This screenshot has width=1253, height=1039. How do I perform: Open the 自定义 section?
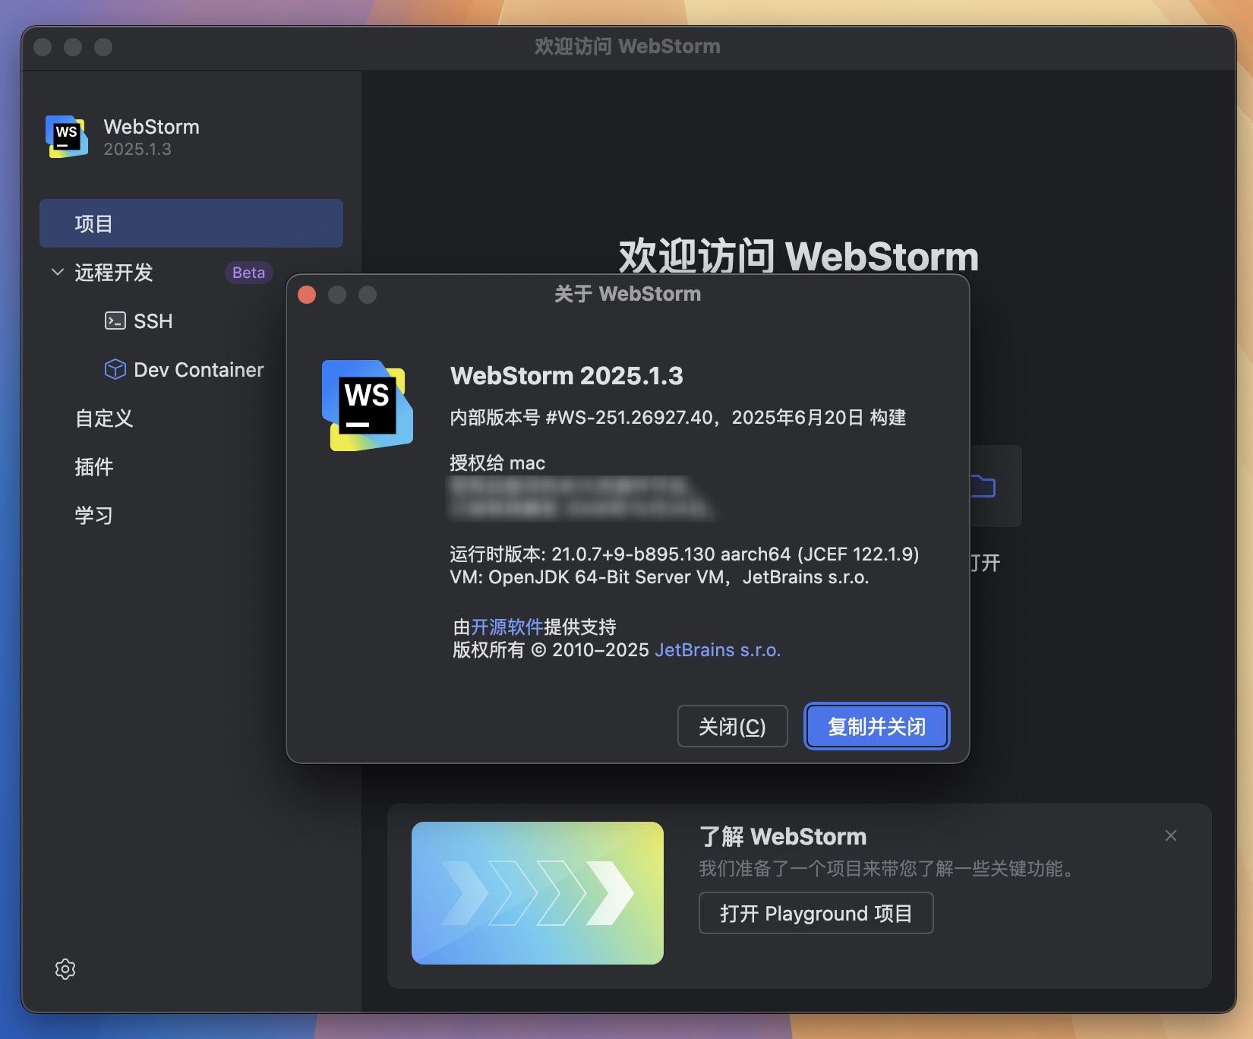point(103,418)
